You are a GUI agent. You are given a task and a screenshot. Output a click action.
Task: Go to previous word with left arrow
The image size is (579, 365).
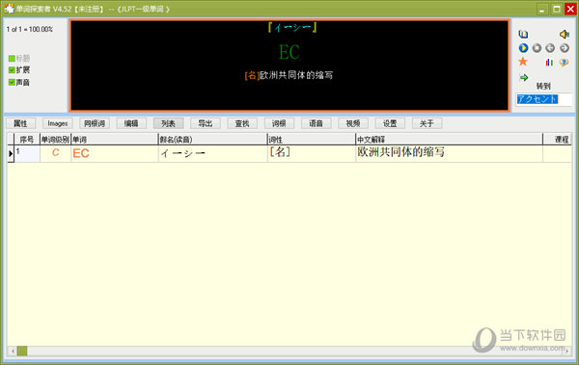(550, 48)
